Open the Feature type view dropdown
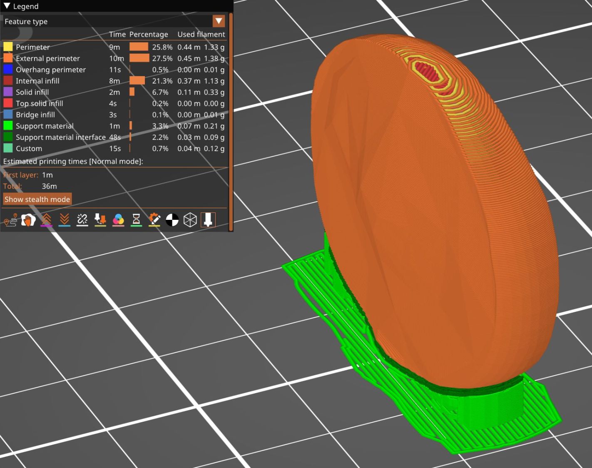 [x=219, y=21]
